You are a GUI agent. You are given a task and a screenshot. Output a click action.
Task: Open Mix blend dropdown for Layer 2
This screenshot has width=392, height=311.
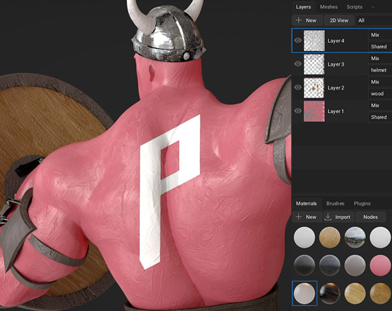[380, 82]
